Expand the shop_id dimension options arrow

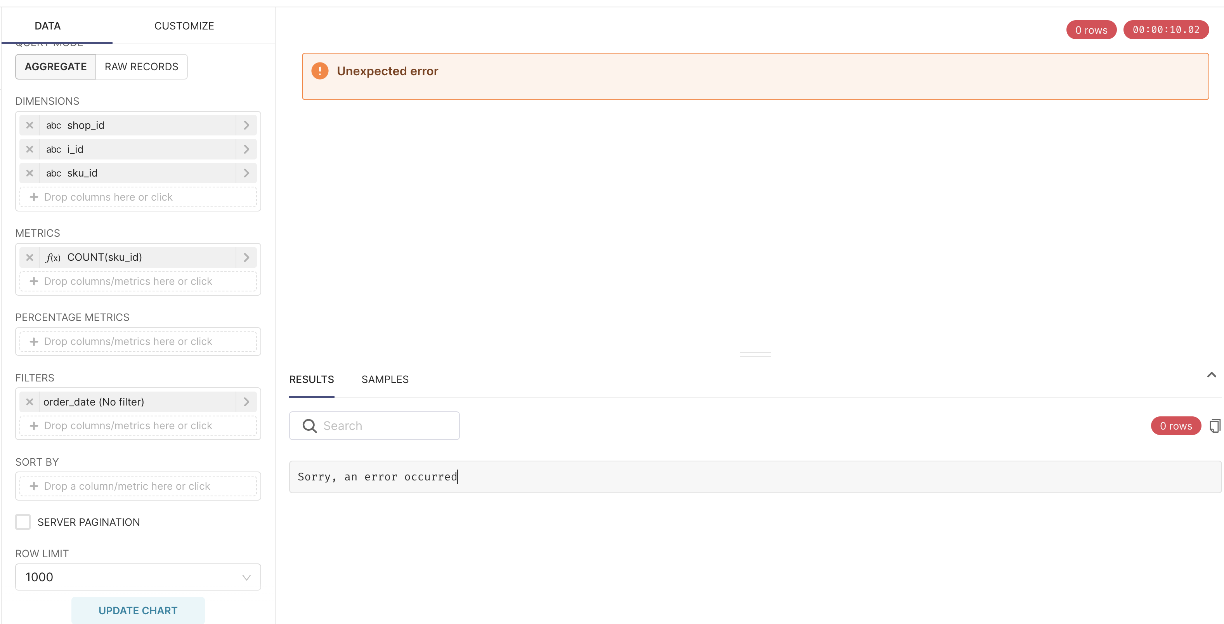coord(246,125)
